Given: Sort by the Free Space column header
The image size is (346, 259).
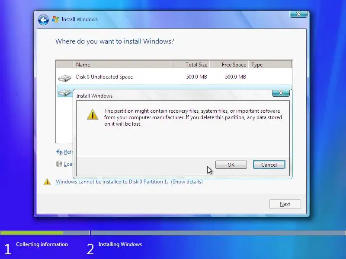Looking at the screenshot, I should [x=229, y=64].
